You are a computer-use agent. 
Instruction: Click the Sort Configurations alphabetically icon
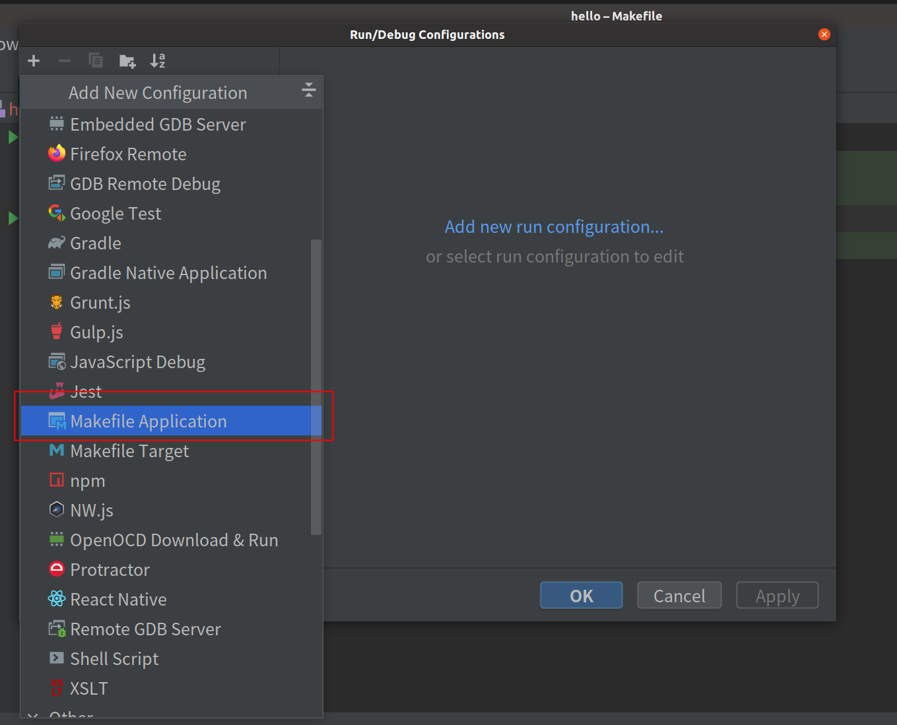tap(158, 61)
